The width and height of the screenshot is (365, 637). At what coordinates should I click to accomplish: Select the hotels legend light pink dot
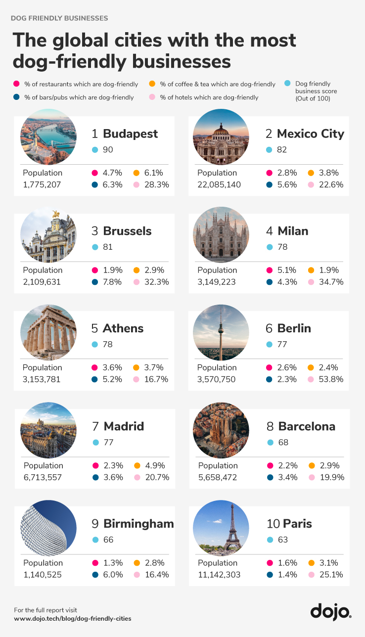152,97
